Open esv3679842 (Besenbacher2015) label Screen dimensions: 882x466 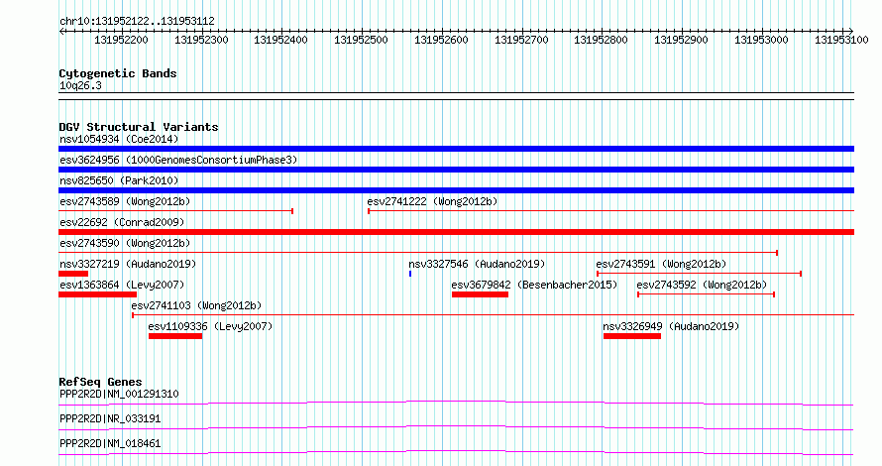coord(534,285)
